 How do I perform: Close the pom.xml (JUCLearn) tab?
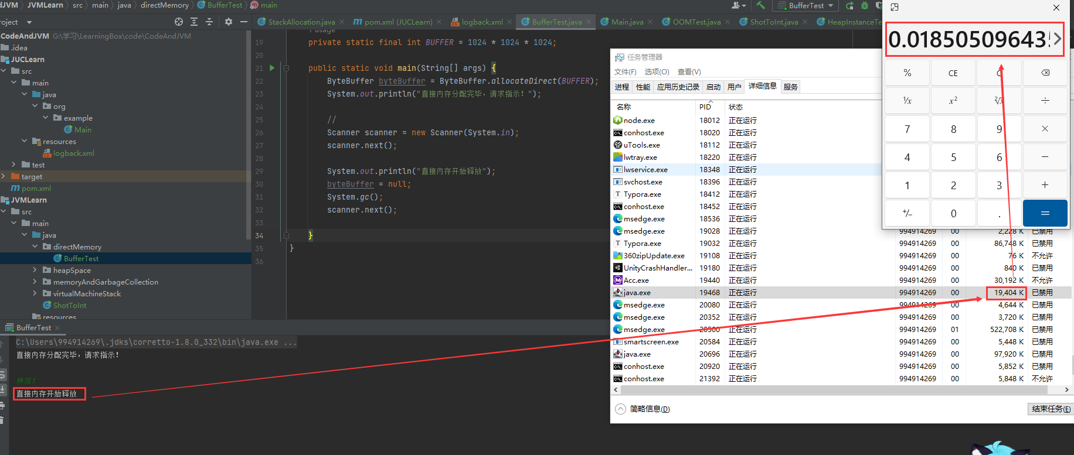point(439,22)
